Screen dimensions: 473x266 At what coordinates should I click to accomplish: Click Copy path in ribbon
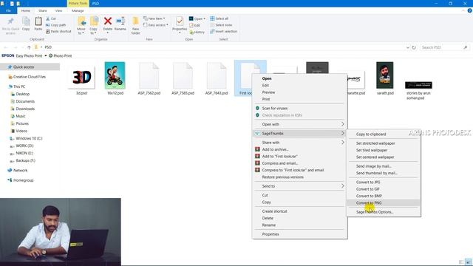pos(56,25)
